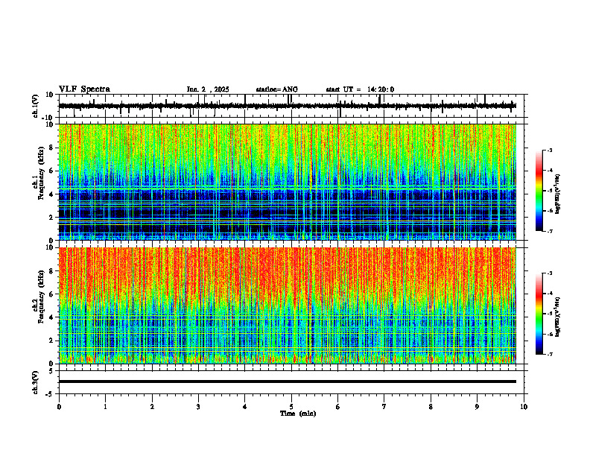
Task: Click time axis tick label "2"
Action: pos(152,407)
